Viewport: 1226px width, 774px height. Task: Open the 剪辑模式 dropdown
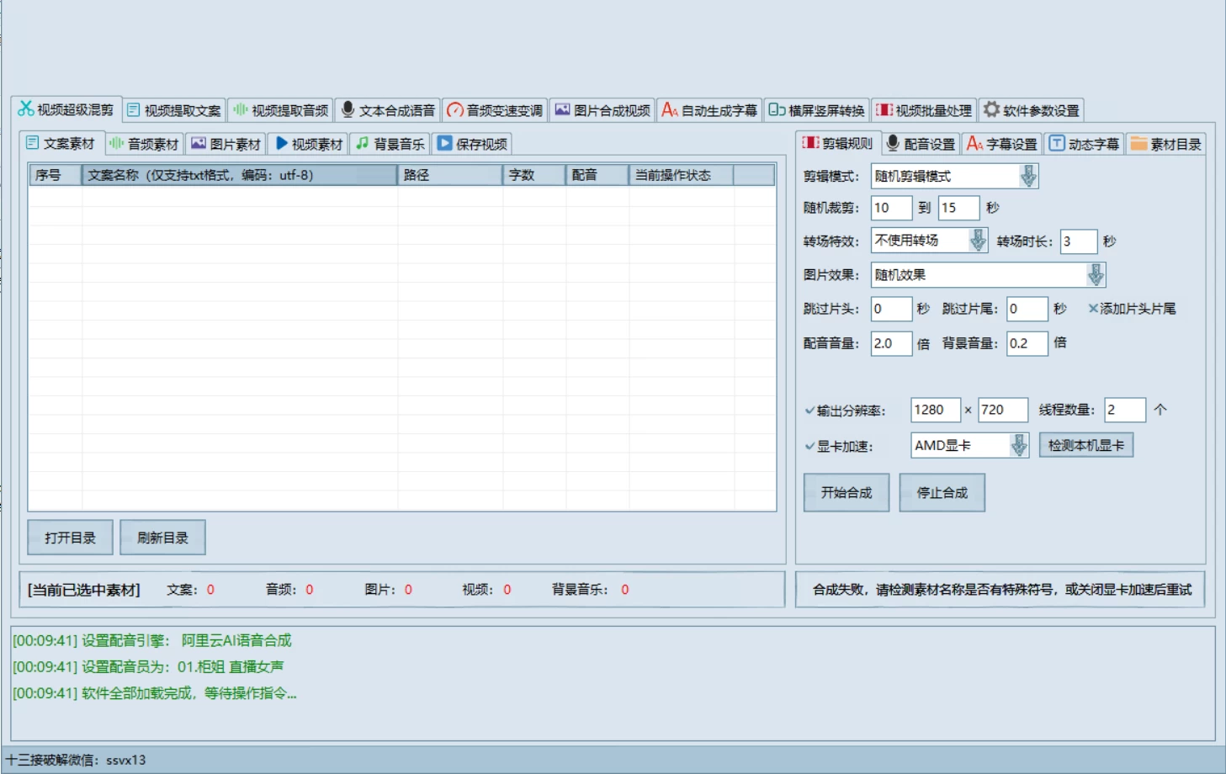tap(1028, 175)
